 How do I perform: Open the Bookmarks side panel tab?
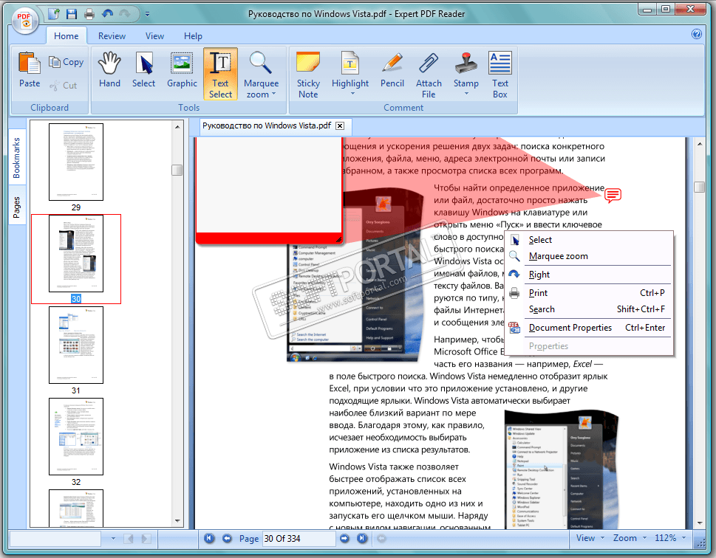click(x=17, y=157)
